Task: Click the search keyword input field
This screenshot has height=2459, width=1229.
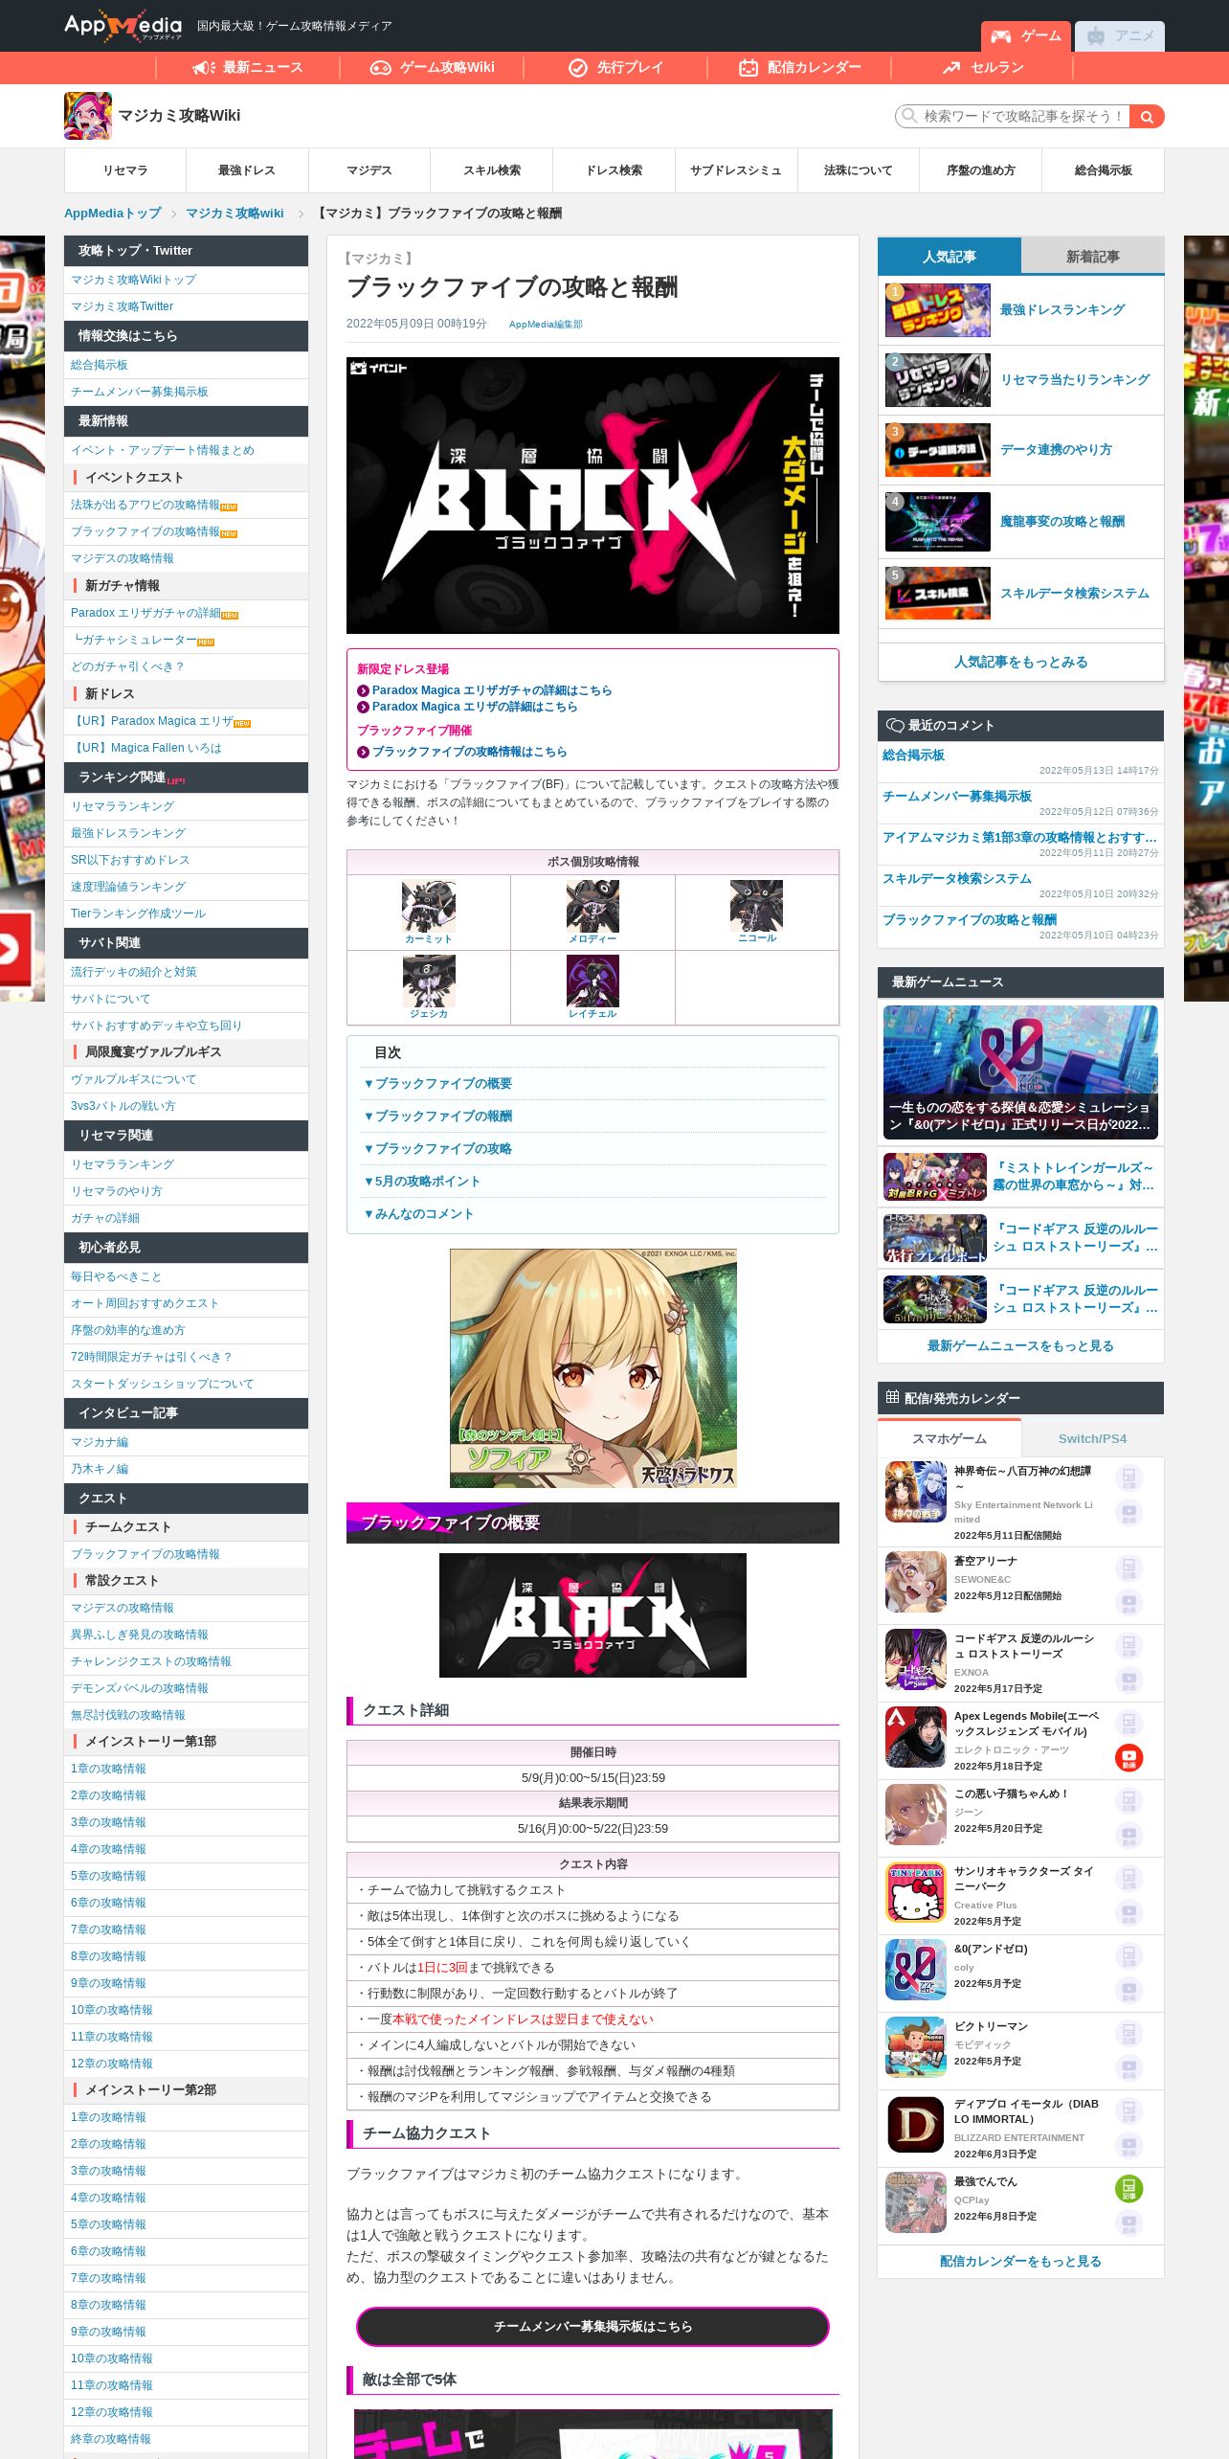Action: point(1015,116)
